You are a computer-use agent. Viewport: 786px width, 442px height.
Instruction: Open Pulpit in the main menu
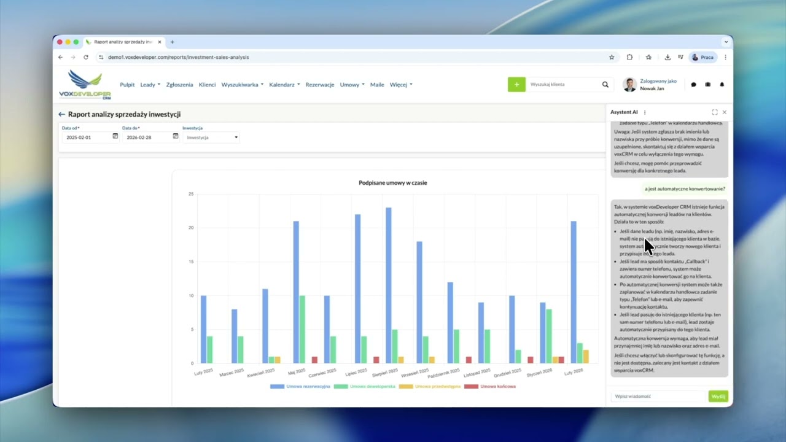[127, 85]
